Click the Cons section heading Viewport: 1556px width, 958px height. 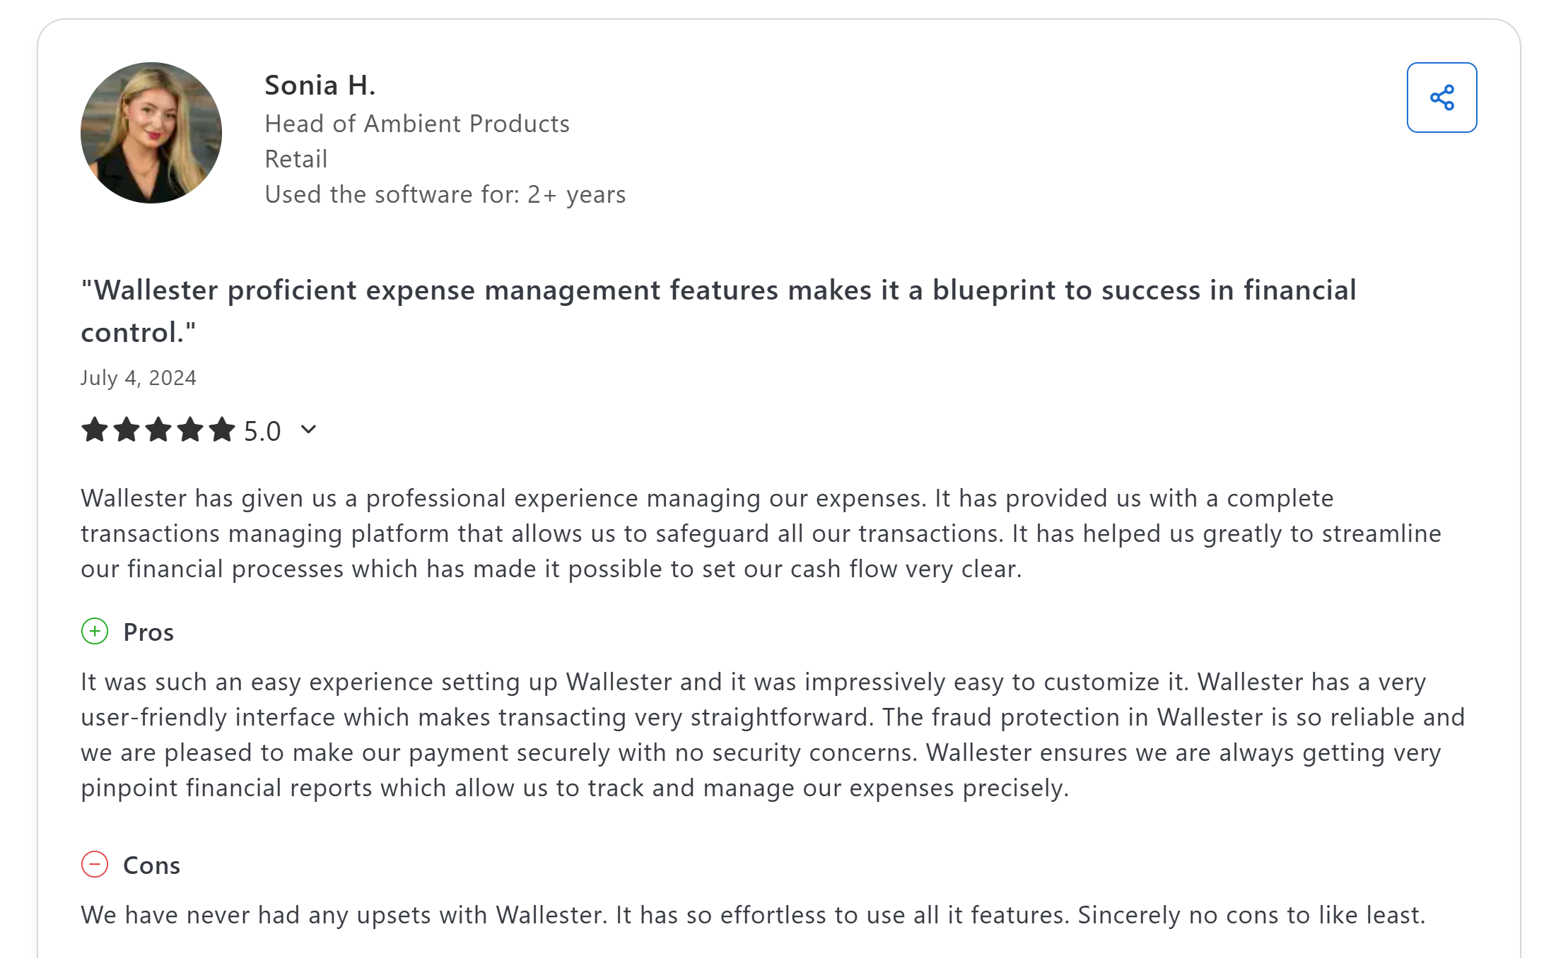tap(151, 865)
